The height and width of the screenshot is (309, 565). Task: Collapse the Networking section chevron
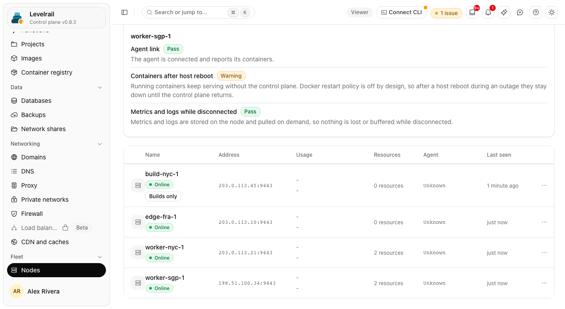[100, 144]
